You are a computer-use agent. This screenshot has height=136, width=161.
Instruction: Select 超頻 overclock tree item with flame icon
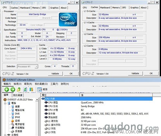pos(17,121)
